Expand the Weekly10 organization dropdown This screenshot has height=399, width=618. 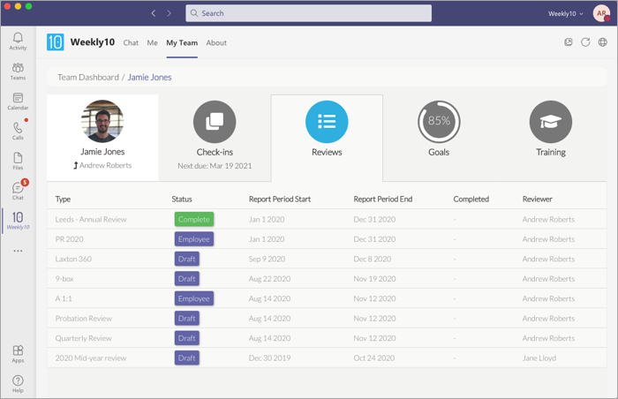coord(566,14)
